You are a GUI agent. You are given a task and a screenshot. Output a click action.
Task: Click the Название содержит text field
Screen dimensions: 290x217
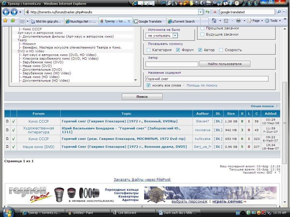207,79
